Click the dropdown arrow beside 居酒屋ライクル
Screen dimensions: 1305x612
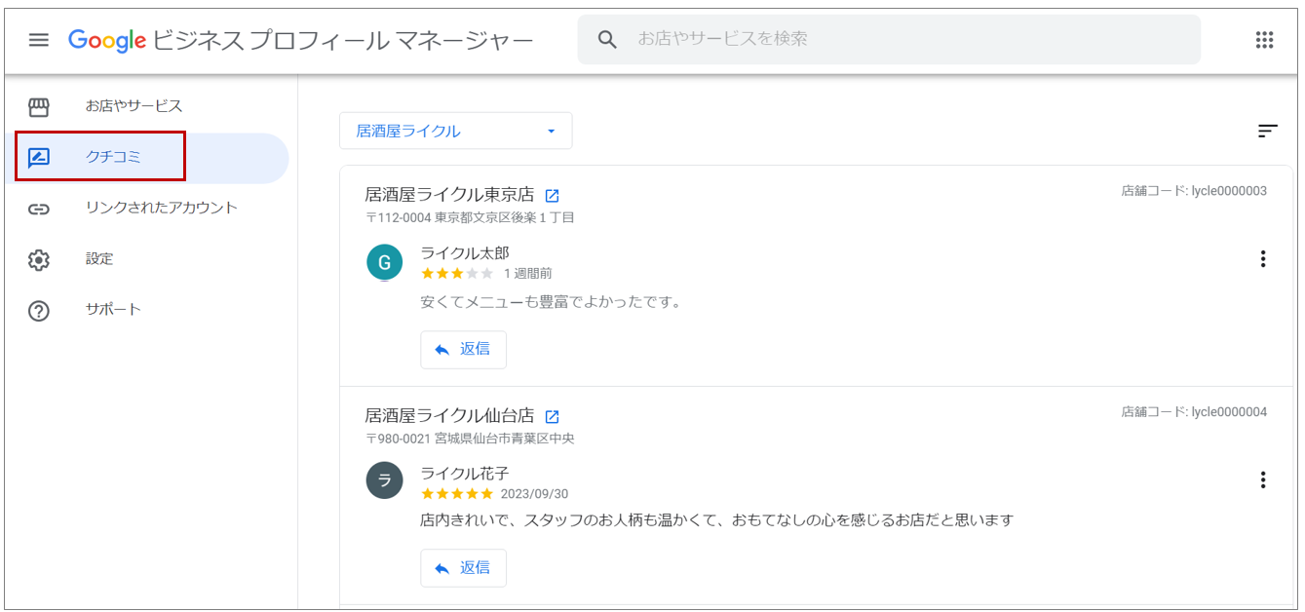pos(551,131)
